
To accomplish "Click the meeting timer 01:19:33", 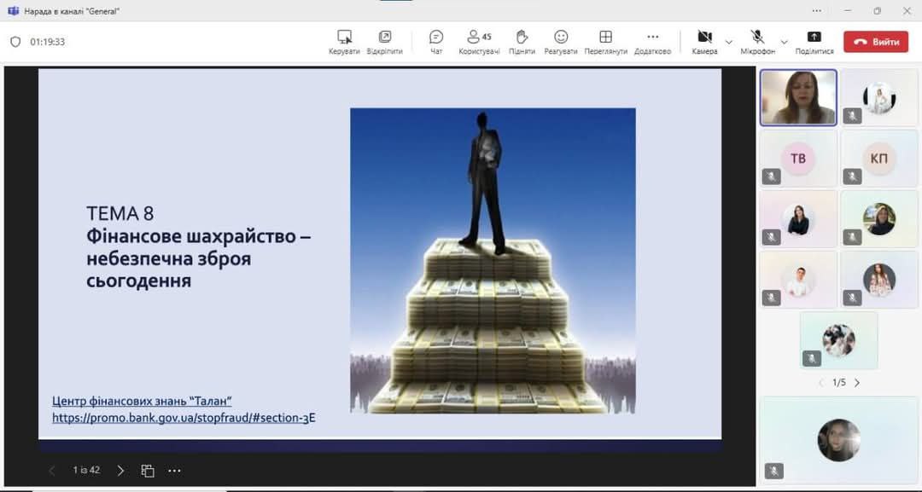I will tap(48, 43).
